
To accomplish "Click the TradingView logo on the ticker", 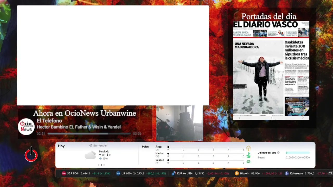I will tap(330, 173).
